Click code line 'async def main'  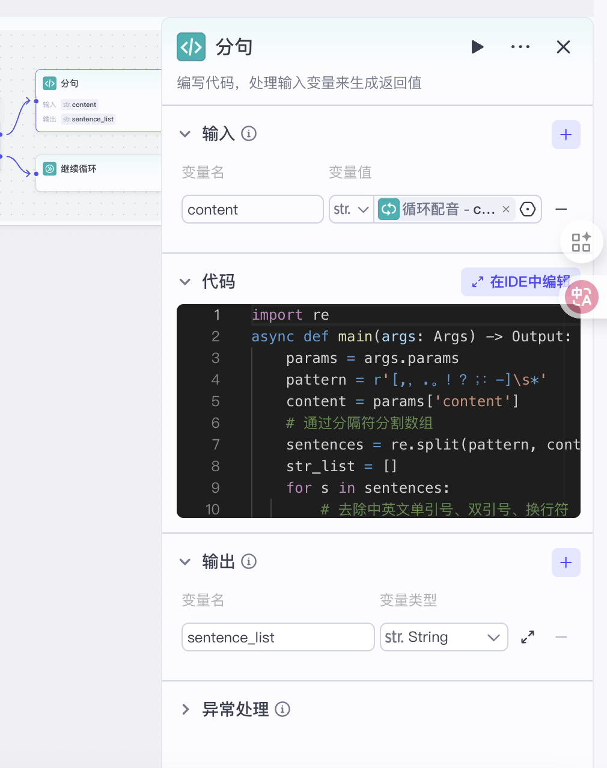click(x=411, y=337)
